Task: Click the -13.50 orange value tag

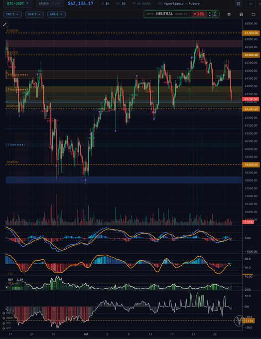Action: coord(249,321)
